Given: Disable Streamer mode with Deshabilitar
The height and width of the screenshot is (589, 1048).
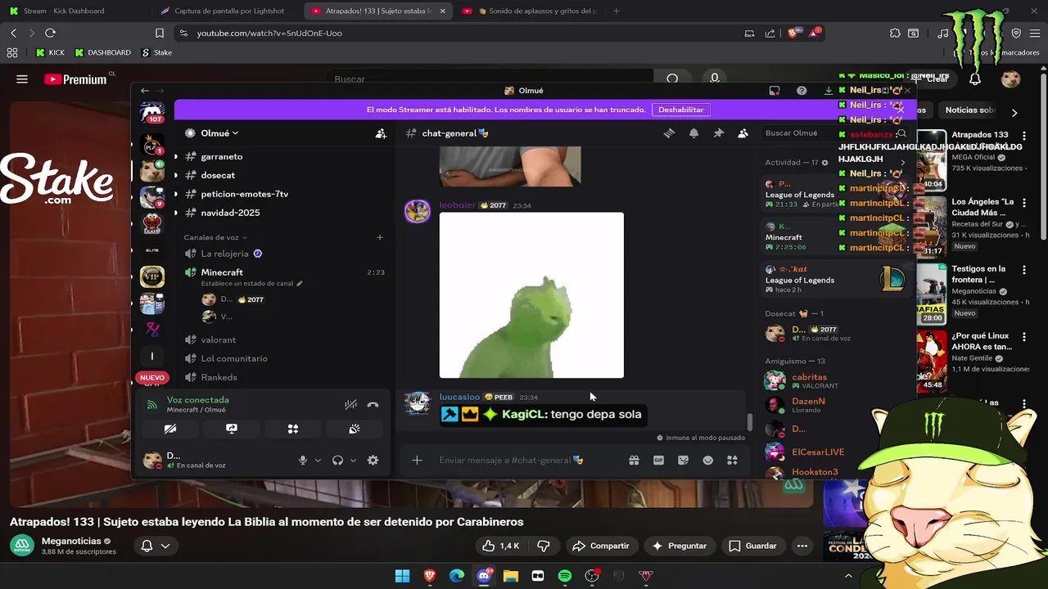Looking at the screenshot, I should [681, 110].
